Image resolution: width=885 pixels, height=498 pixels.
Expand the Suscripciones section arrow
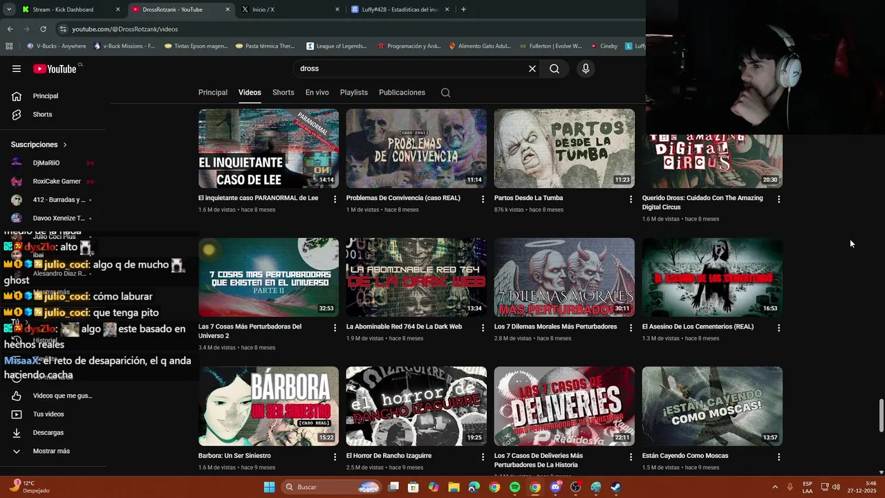tap(65, 145)
